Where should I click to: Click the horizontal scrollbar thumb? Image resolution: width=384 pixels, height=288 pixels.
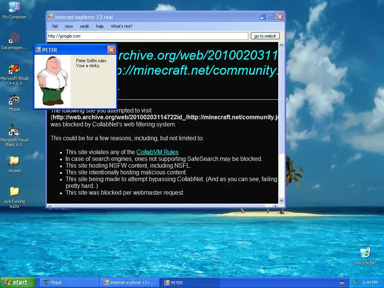click(x=159, y=206)
